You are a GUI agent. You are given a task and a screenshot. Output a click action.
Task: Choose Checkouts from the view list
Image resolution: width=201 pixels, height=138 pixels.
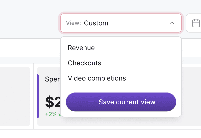(84, 63)
